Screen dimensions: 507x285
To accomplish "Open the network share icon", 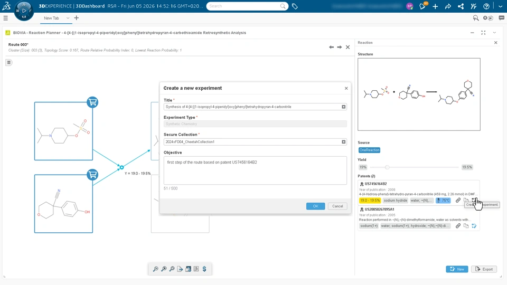I will (x=461, y=6).
